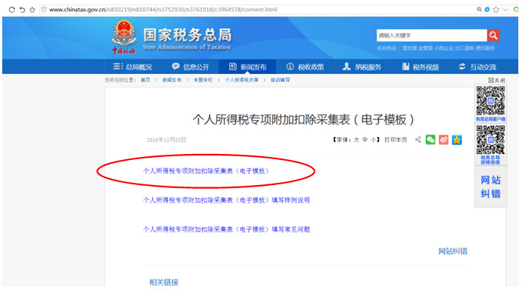Click the 请输入关键字 search input box
The width and height of the screenshot is (522, 291).
pyautogui.click(x=432, y=36)
